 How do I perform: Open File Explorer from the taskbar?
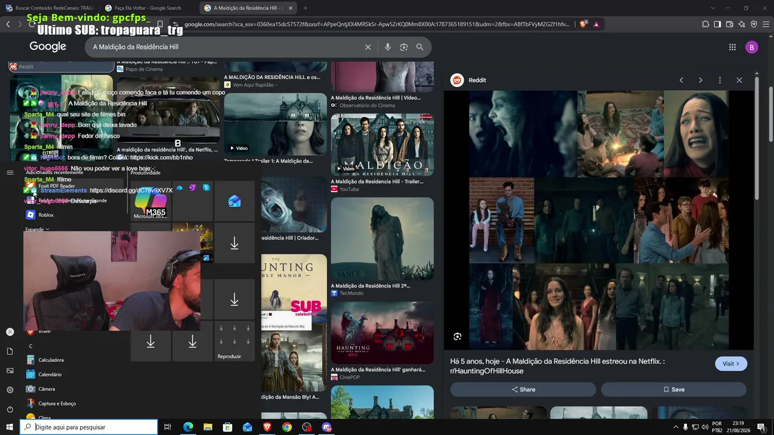[208, 427]
